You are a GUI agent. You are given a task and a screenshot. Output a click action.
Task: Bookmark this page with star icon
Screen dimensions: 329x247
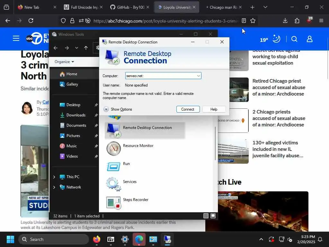[253, 21]
